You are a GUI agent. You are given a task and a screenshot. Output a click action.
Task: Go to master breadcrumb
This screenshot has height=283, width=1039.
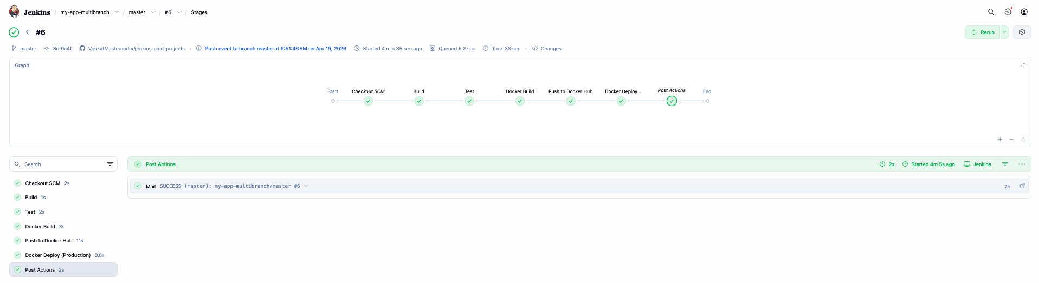point(137,12)
